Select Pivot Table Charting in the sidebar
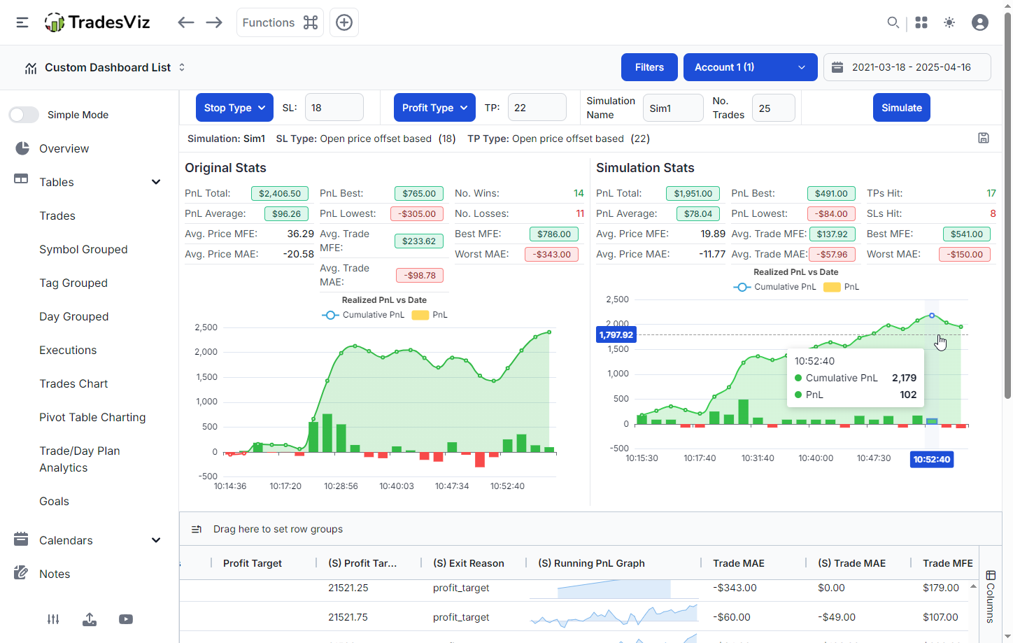The image size is (1013, 643). click(92, 417)
